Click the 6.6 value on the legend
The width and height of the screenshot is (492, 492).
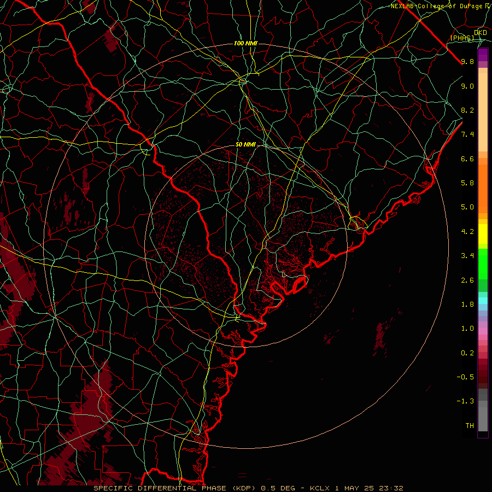[467, 159]
